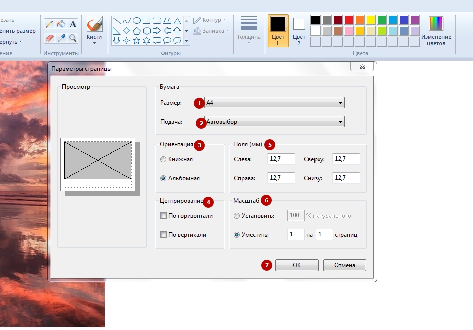
Task: Choose the red color swatch in palette
Action: click(349, 20)
